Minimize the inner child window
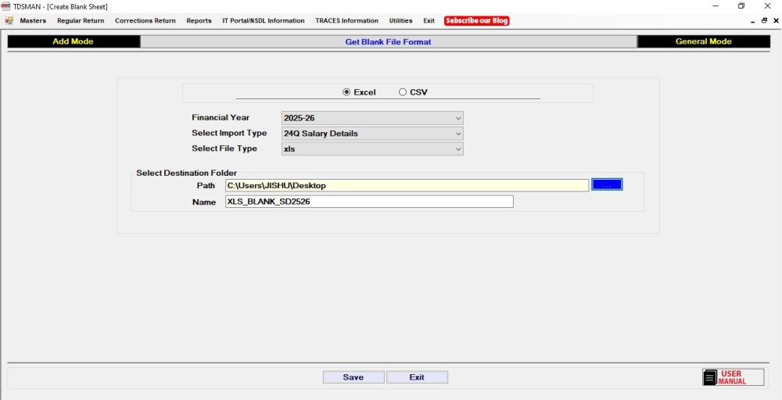 pos(752,21)
